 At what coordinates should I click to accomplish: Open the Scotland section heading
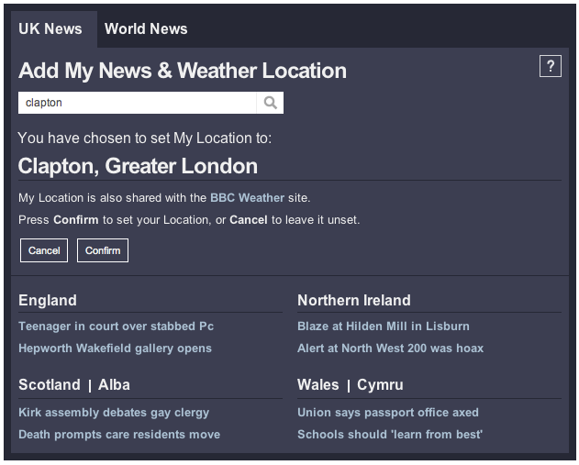coord(50,385)
